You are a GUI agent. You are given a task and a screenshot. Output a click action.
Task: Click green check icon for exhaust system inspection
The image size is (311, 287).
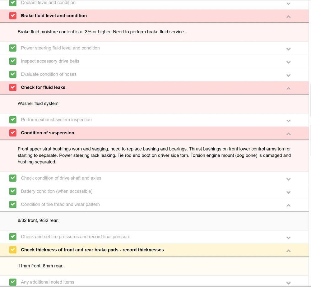[13, 120]
